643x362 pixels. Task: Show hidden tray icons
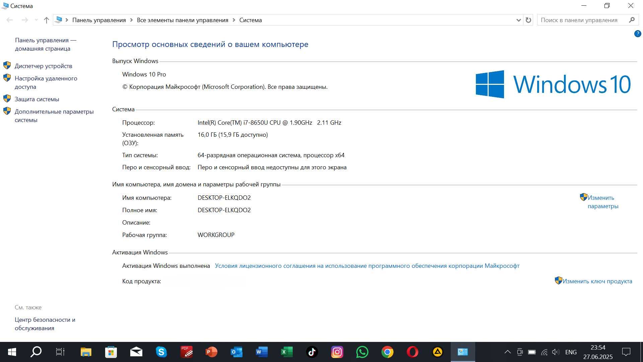[x=508, y=352]
